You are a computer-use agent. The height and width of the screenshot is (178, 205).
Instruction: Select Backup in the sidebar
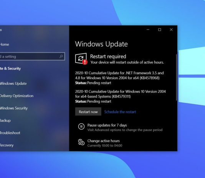click(x=5, y=121)
